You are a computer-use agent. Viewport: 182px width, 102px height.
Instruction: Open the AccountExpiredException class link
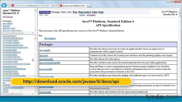click(14, 76)
